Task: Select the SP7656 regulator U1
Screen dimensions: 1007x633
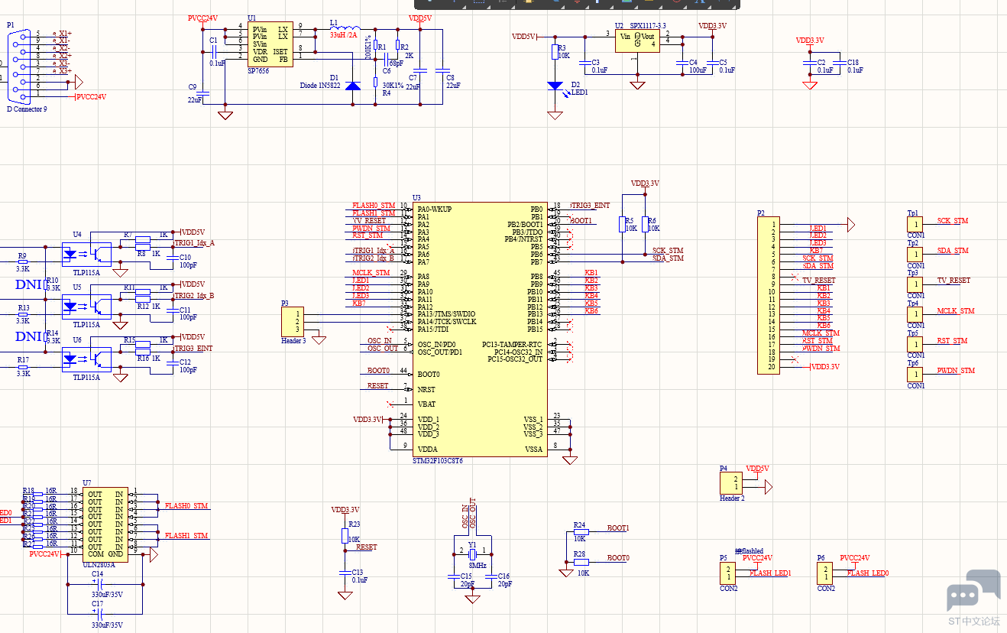Action: [x=270, y=44]
